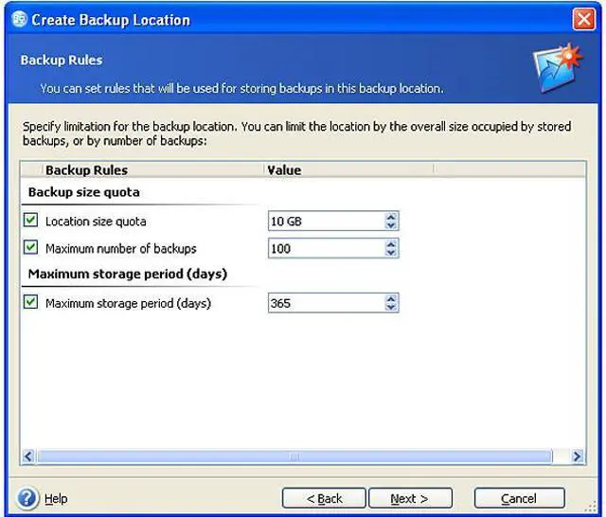This screenshot has height=517, width=606.
Task: Decrease Location size quota with down arrow
Action: tap(391, 225)
